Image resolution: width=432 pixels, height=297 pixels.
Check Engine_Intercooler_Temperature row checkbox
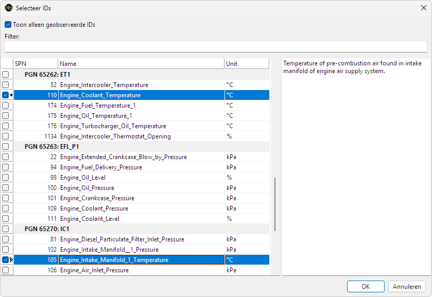point(6,84)
